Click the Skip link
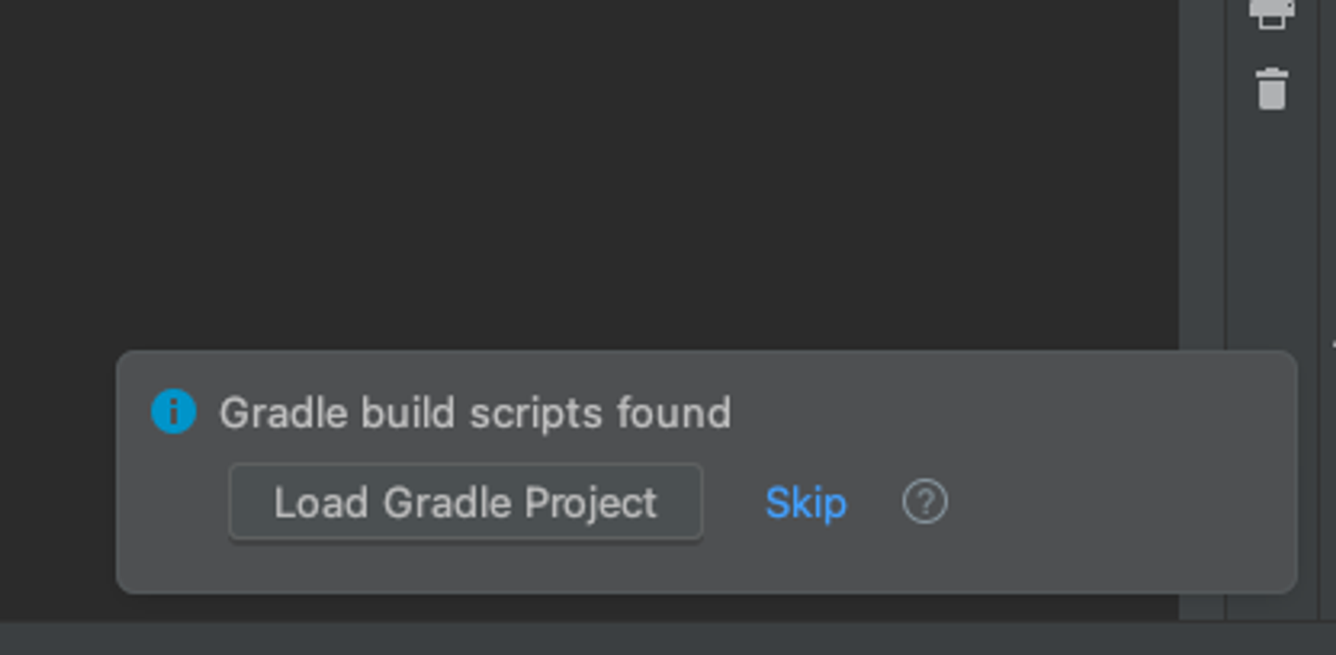This screenshot has height=655, width=1336. pyautogui.click(x=806, y=503)
